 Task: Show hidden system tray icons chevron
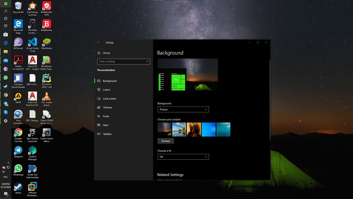[8, 163]
